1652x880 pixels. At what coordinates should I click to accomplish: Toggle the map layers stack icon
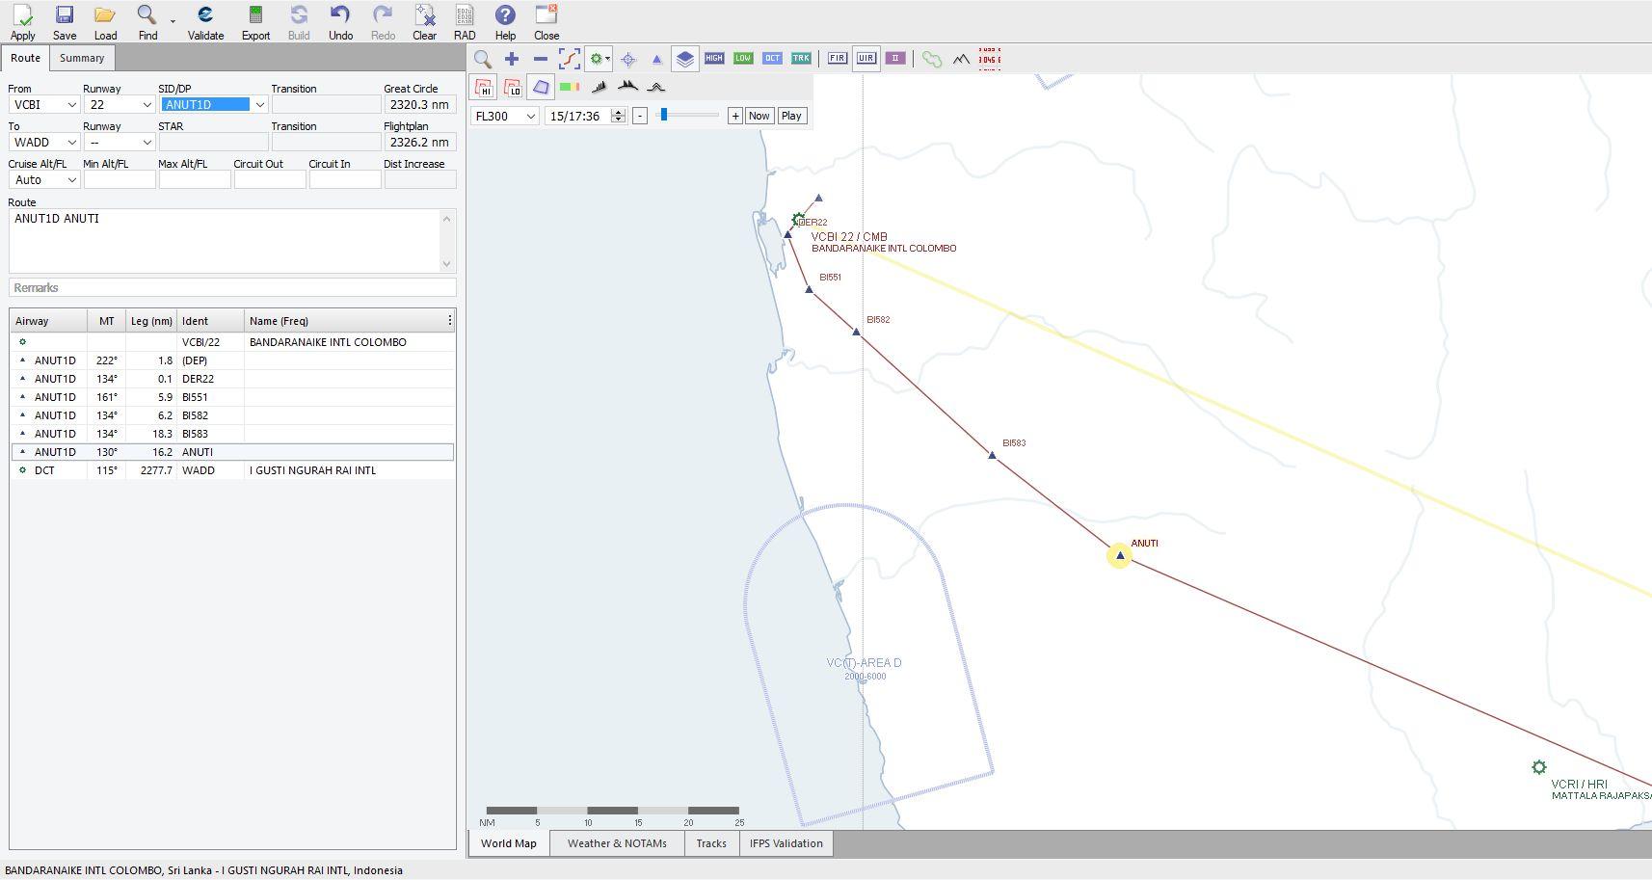pyautogui.click(x=684, y=59)
